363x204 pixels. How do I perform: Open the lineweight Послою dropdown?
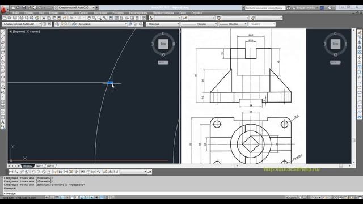pyautogui.click(x=233, y=24)
